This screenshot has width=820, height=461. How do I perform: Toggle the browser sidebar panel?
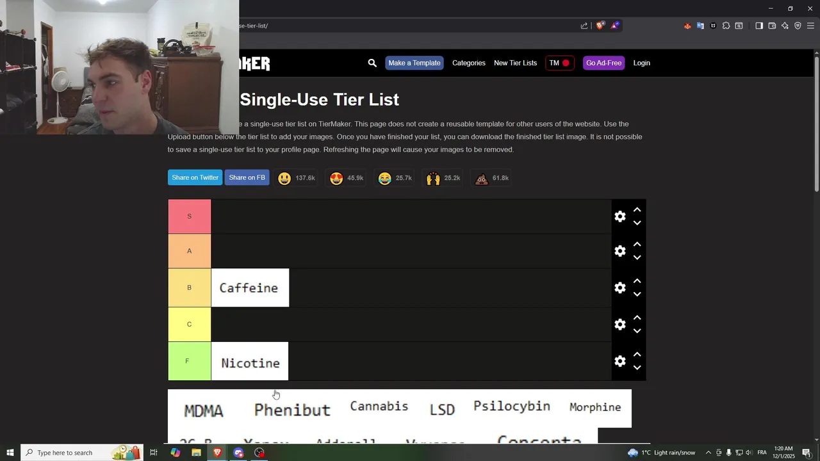(x=759, y=26)
